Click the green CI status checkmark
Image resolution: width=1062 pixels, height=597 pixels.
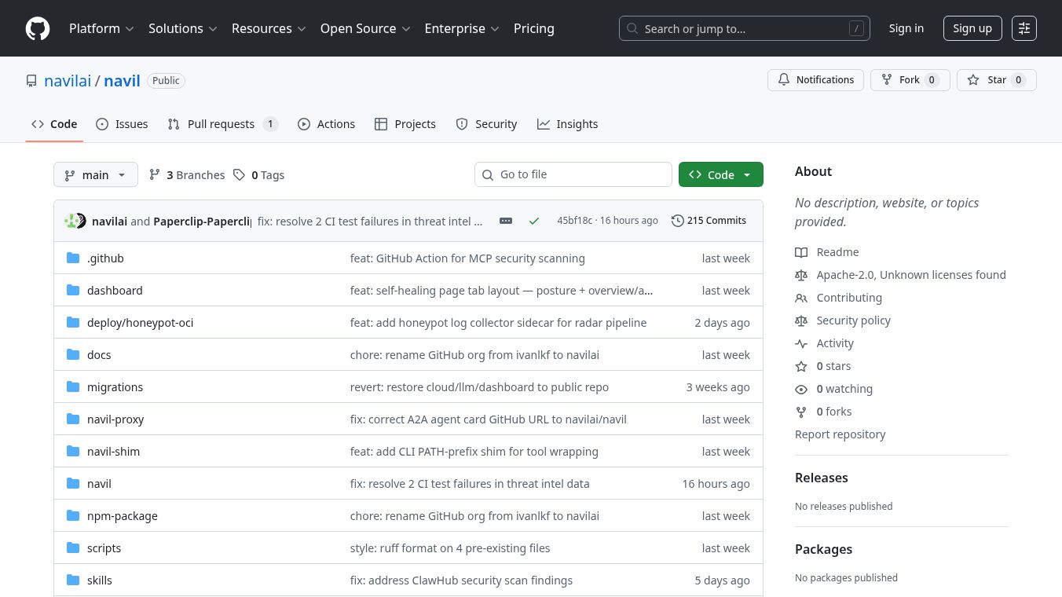click(534, 221)
